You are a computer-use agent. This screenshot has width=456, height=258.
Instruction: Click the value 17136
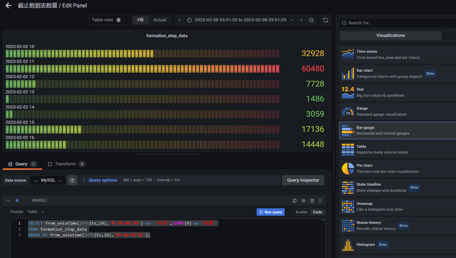click(313, 129)
